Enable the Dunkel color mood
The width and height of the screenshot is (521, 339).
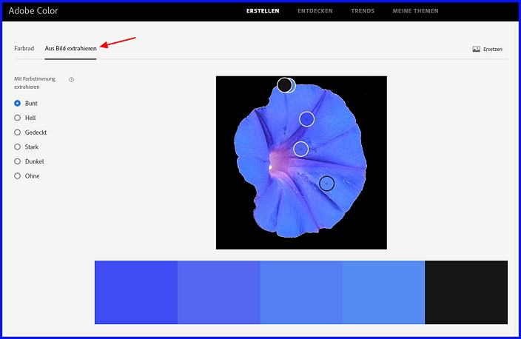18,161
